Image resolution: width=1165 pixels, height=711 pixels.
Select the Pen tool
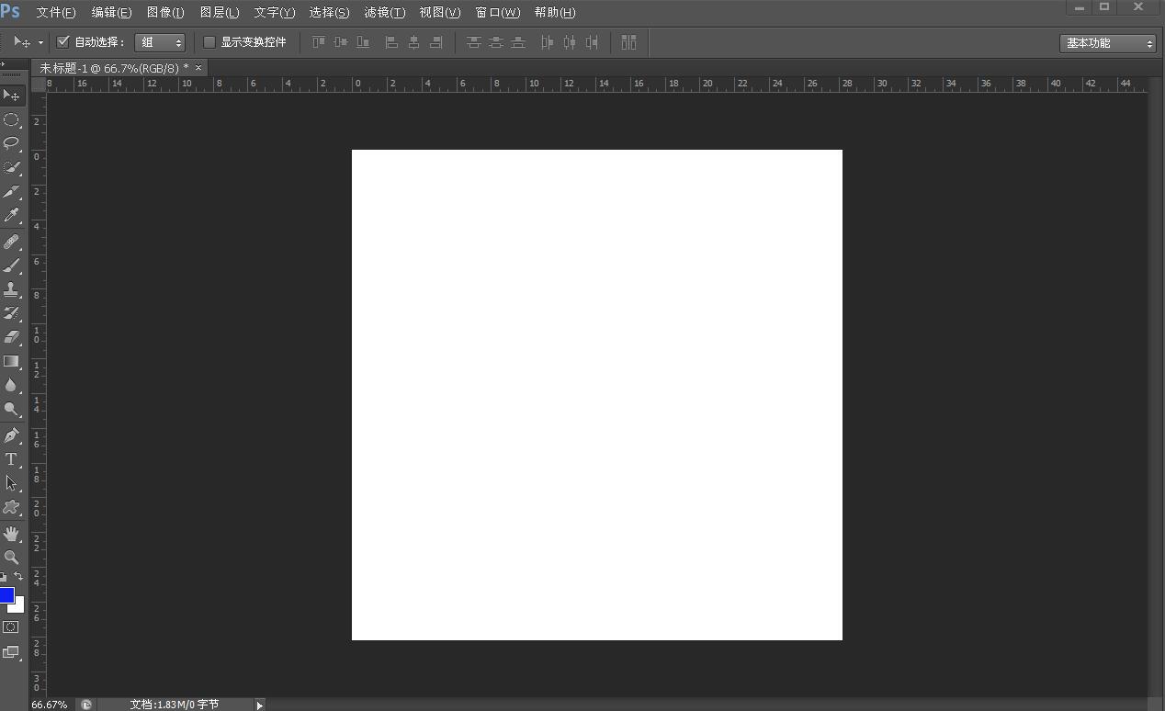click(12, 435)
